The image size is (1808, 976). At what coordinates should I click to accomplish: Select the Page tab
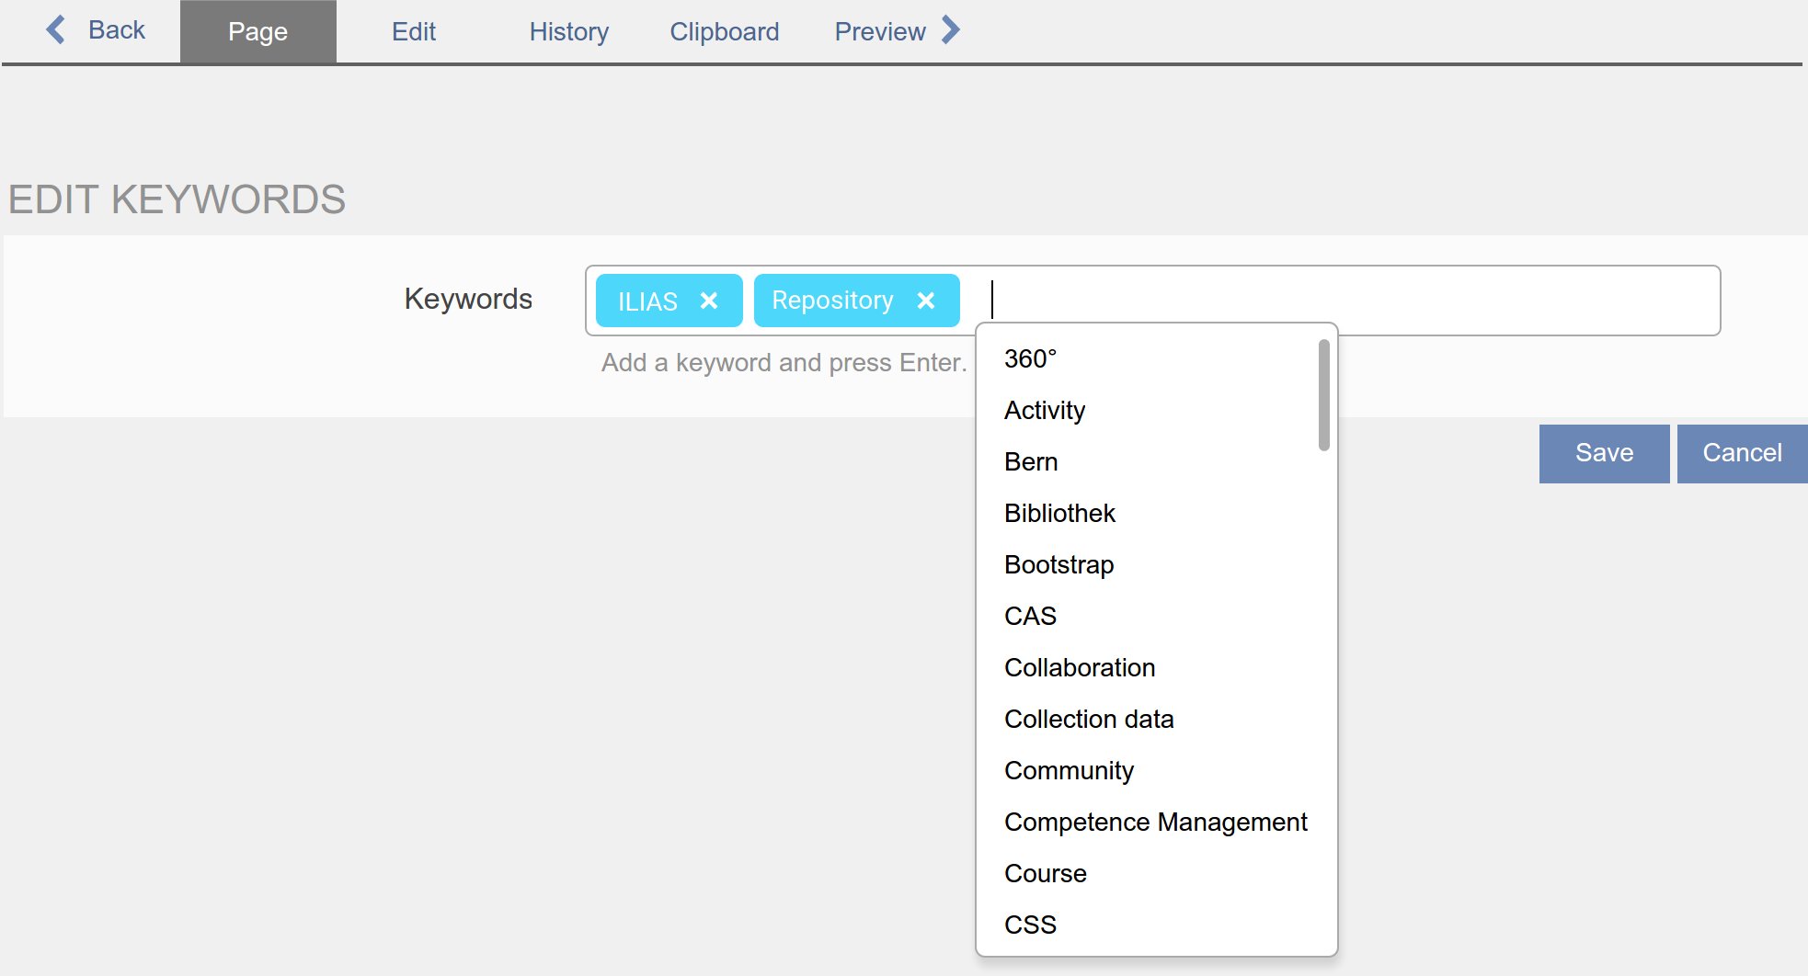[257, 32]
